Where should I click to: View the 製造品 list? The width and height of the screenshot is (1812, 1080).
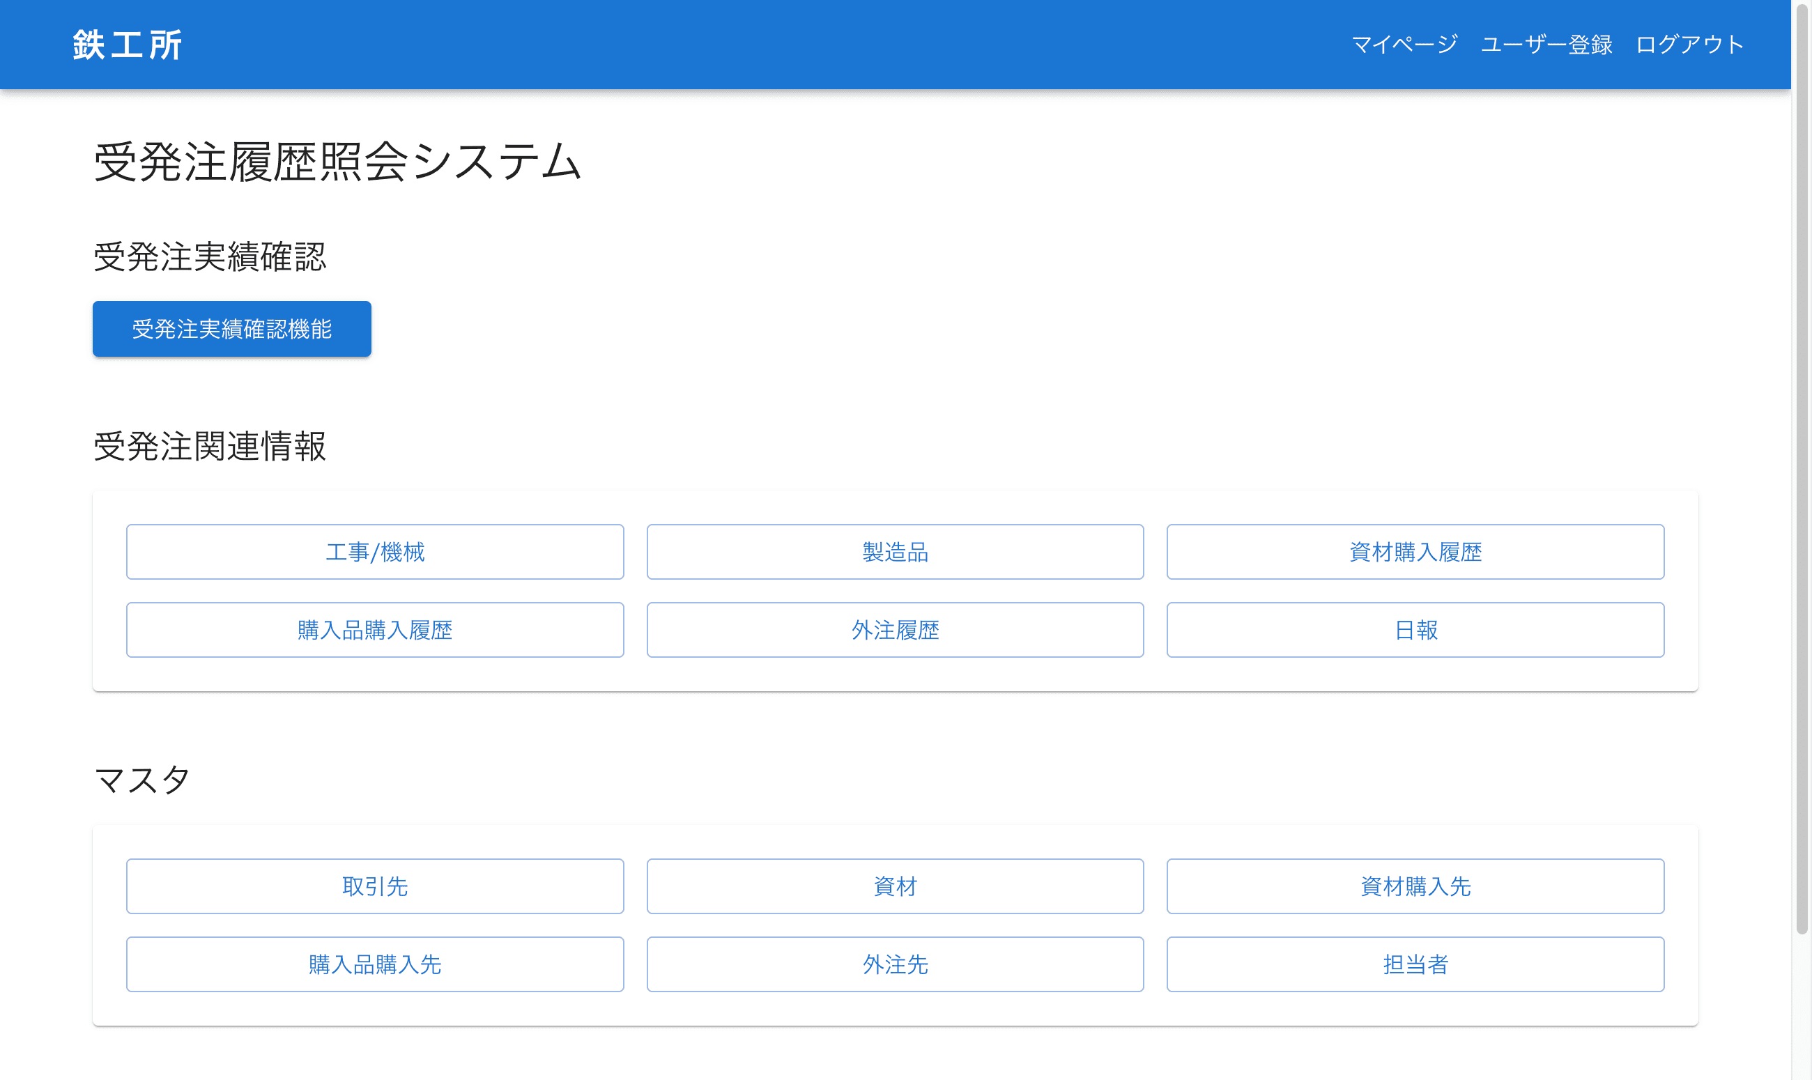[894, 552]
